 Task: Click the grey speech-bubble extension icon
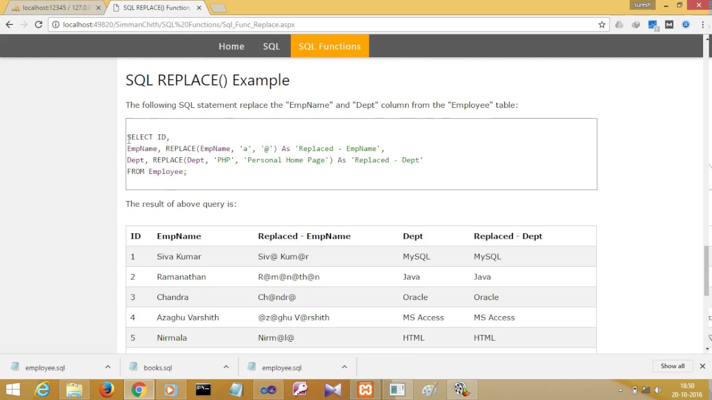(x=636, y=24)
